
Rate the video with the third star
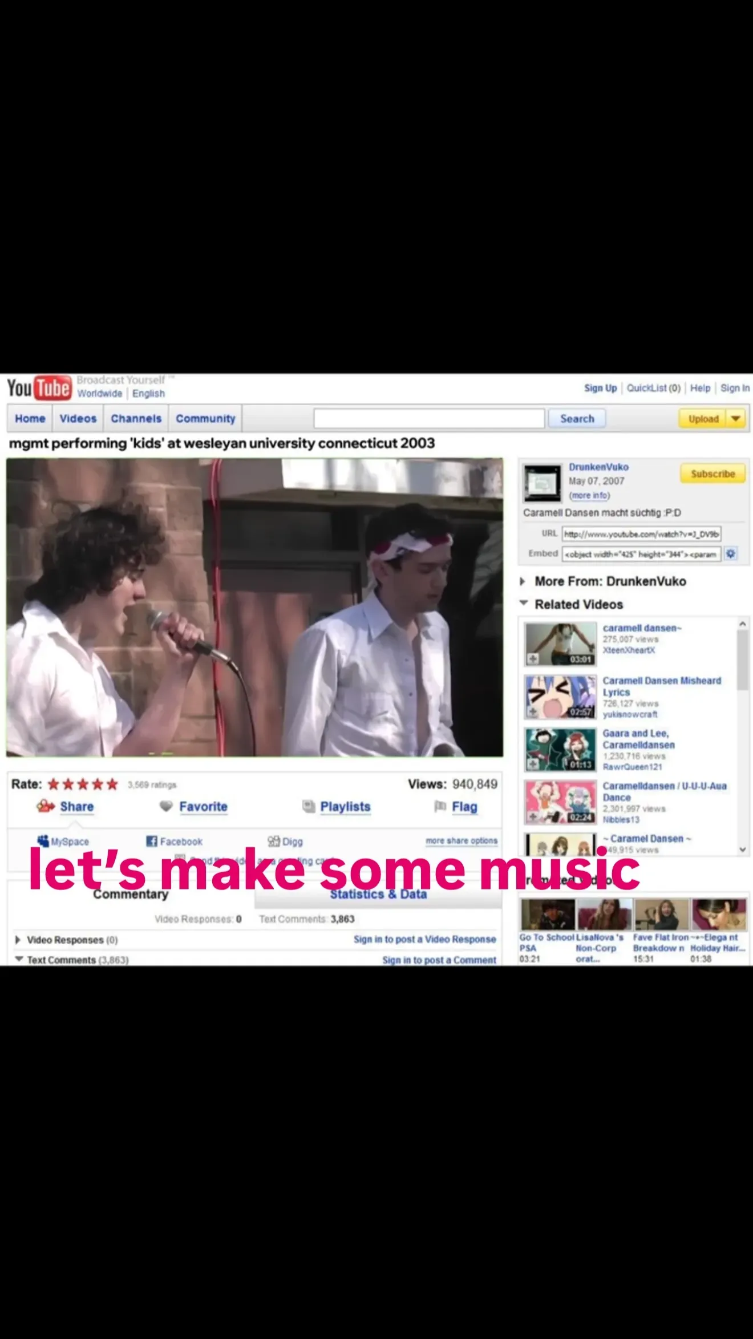coord(83,784)
